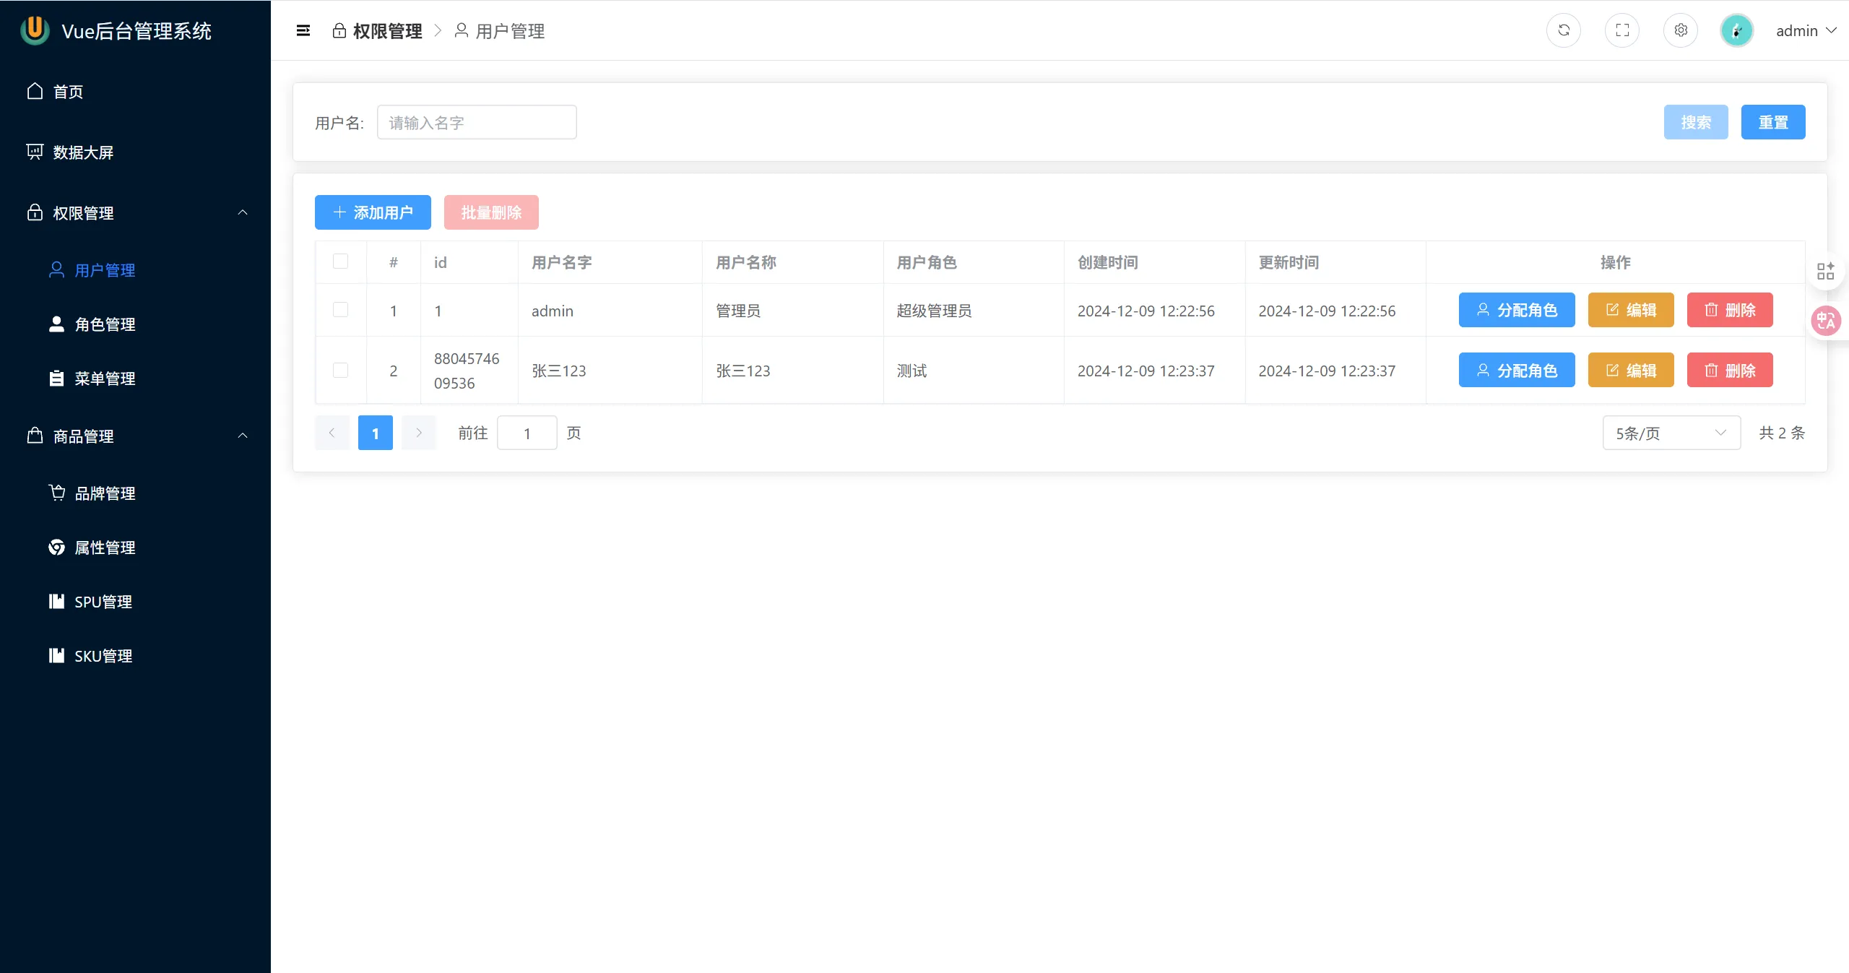Focus the 用户名 search input field
This screenshot has height=973, width=1849.
coord(477,122)
